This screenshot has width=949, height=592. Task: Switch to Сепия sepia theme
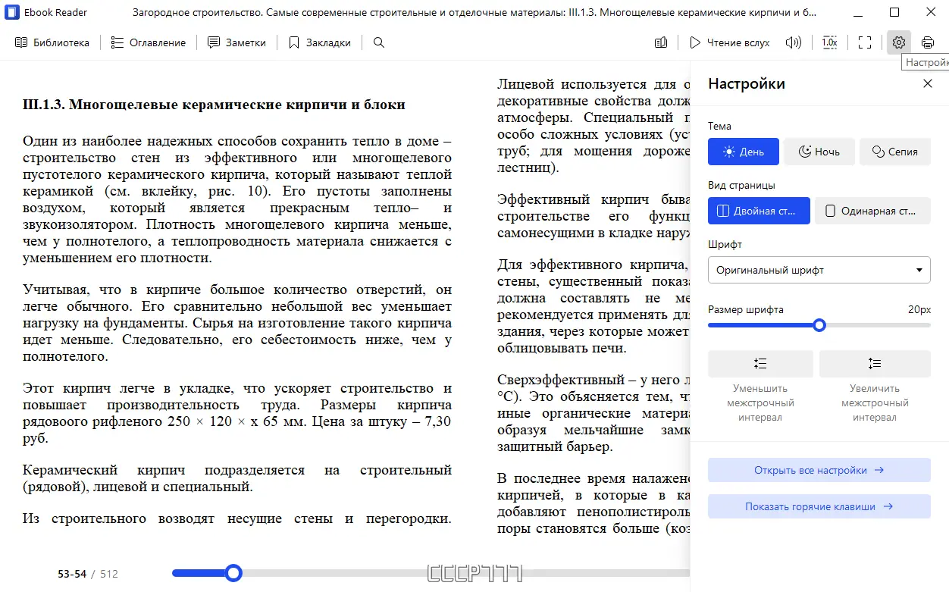(895, 151)
